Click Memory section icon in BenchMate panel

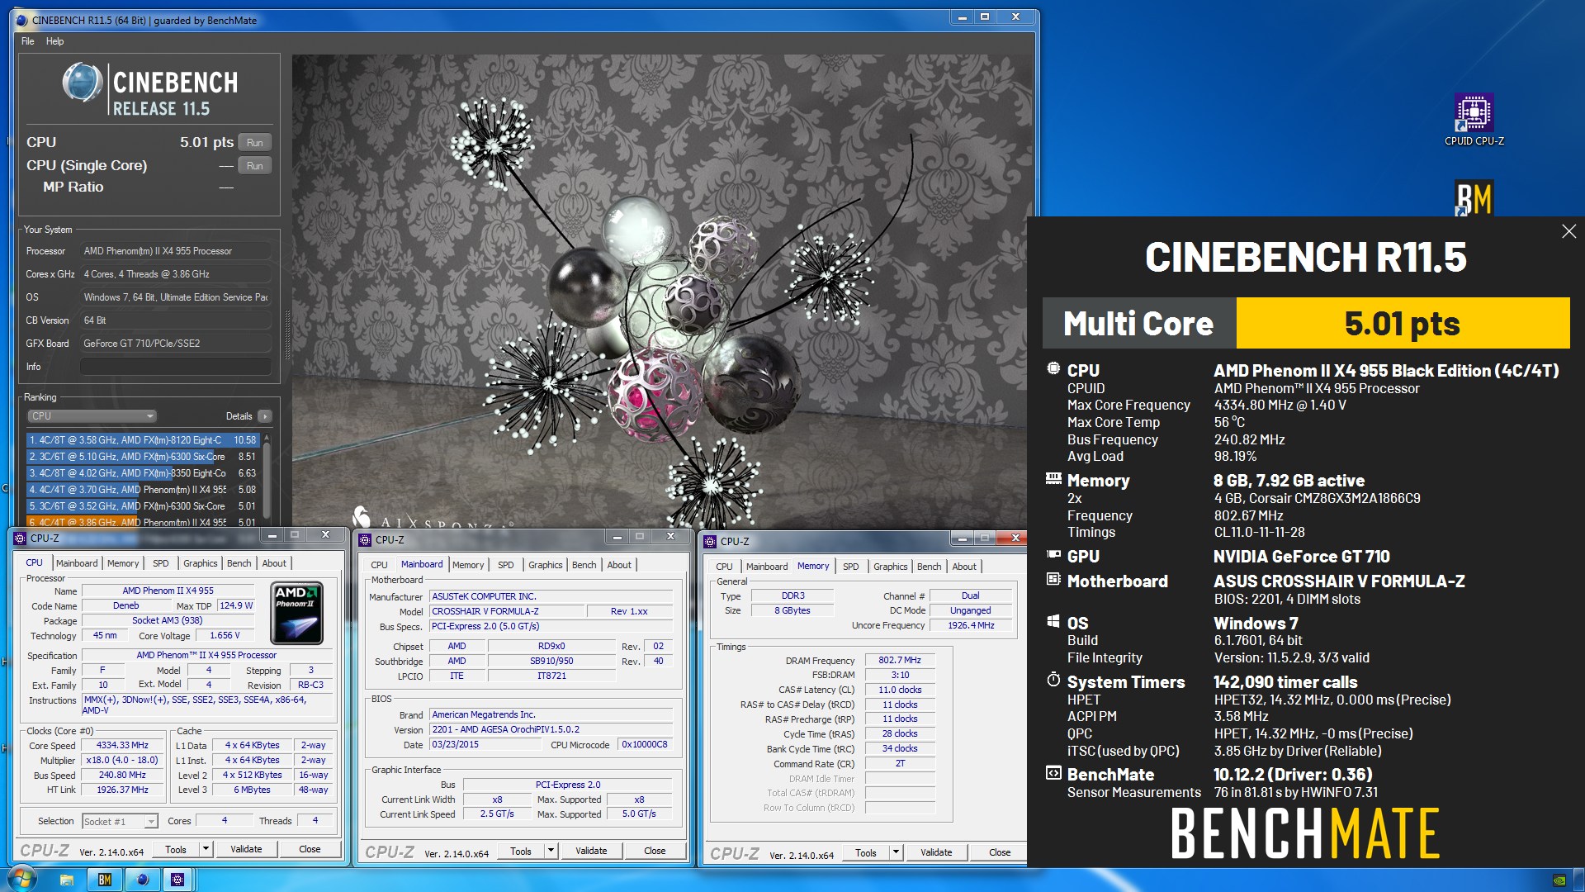1053,479
